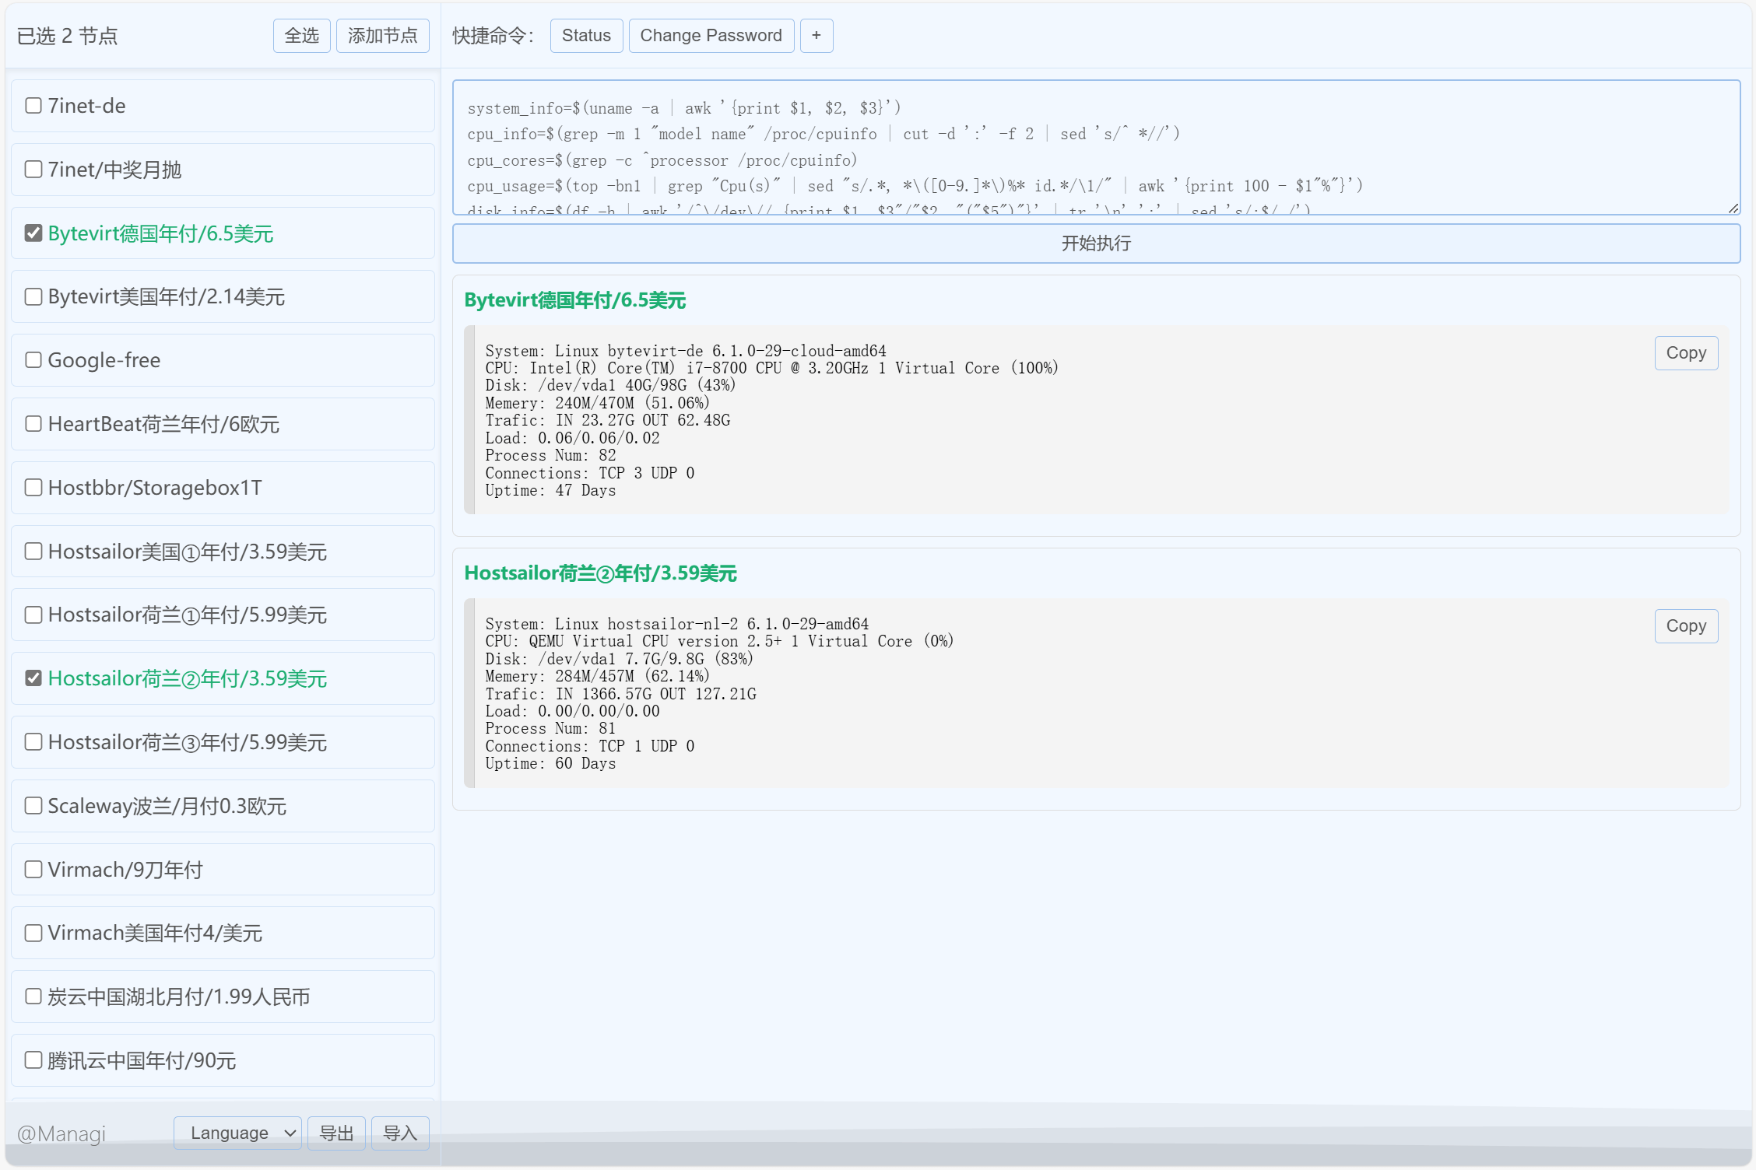Click the 导出 export button
1756x1170 pixels.
click(x=336, y=1133)
